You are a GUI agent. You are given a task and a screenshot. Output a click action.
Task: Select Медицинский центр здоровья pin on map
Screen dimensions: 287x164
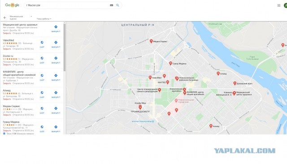click(234, 94)
